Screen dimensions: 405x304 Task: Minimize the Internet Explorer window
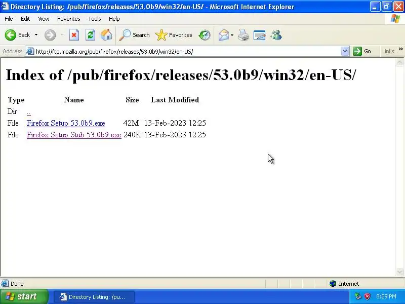pyautogui.click(x=375, y=7)
